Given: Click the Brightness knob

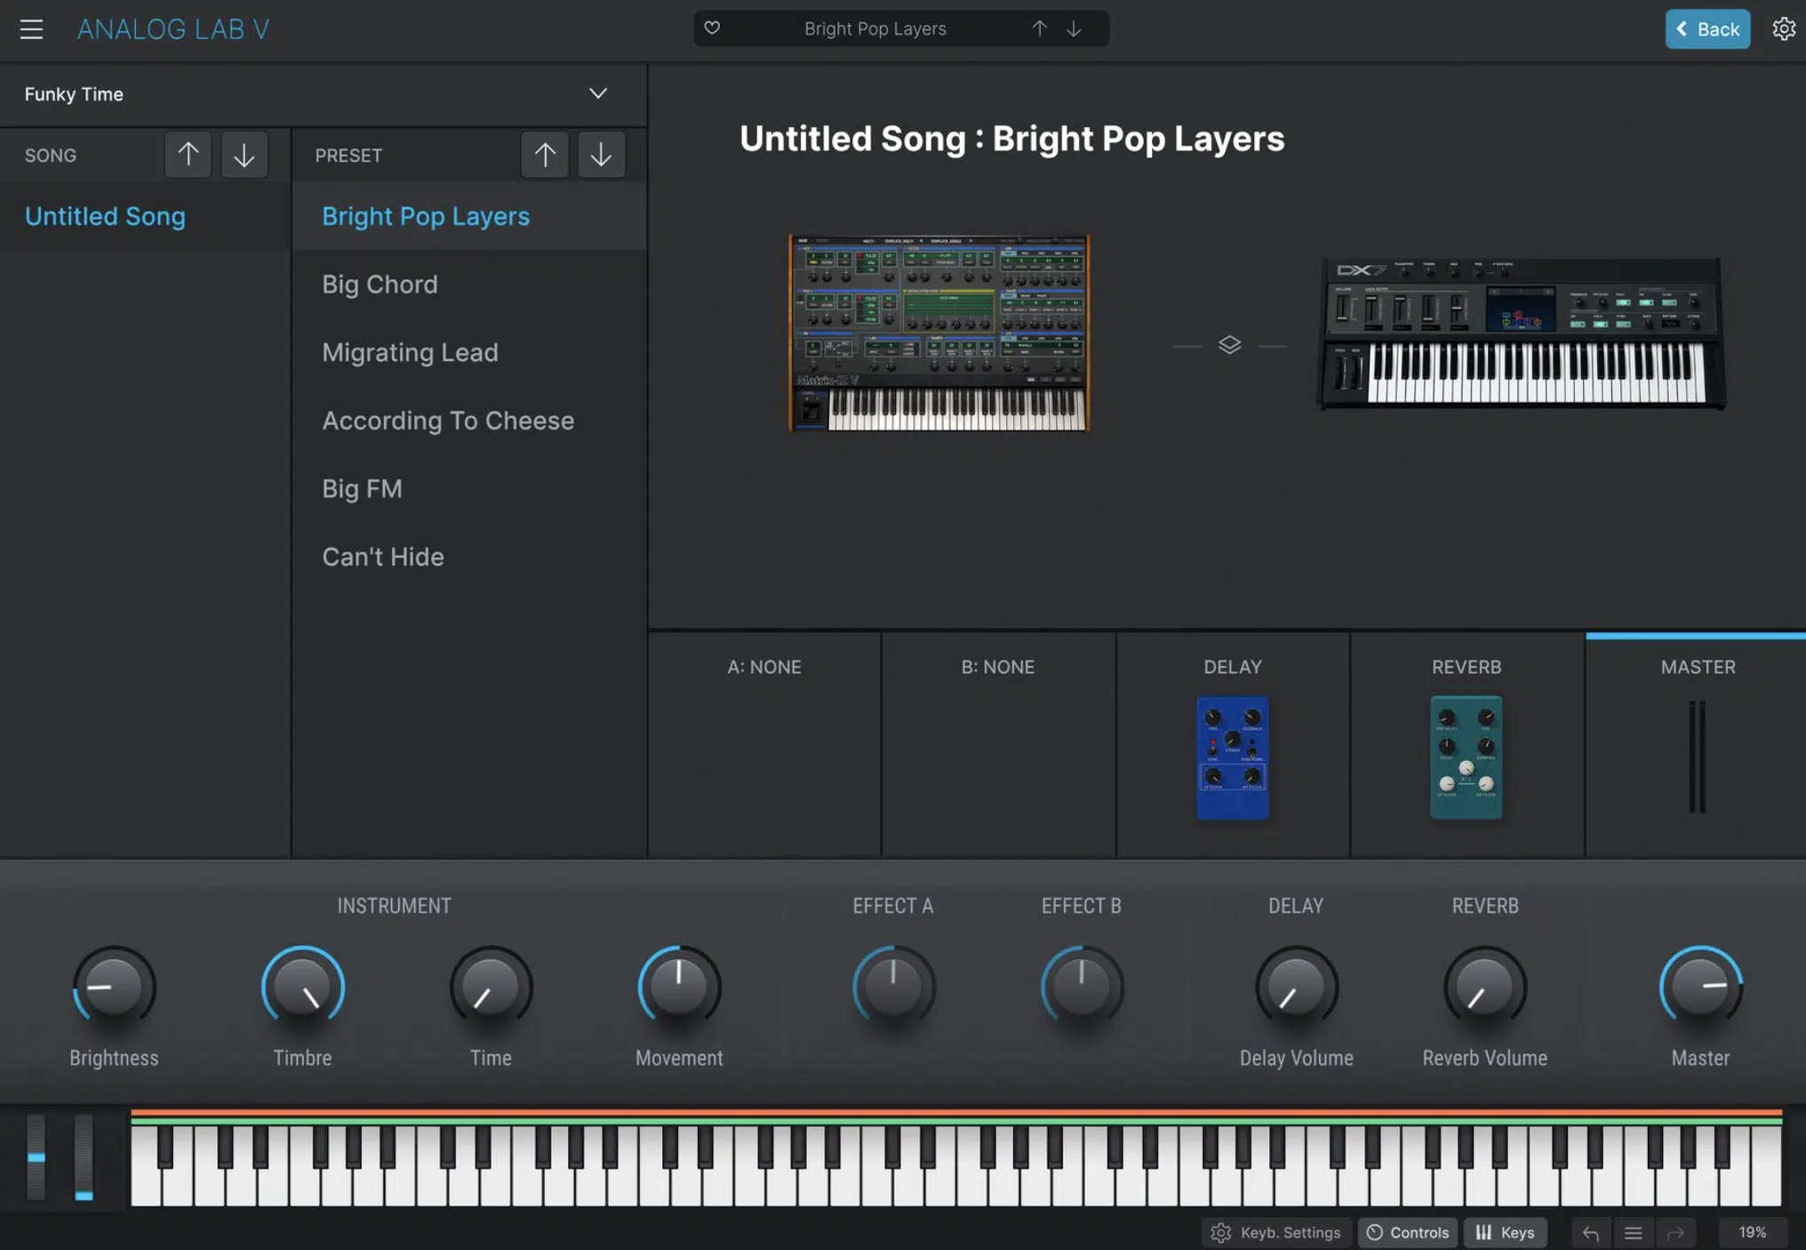Looking at the screenshot, I should 114,987.
